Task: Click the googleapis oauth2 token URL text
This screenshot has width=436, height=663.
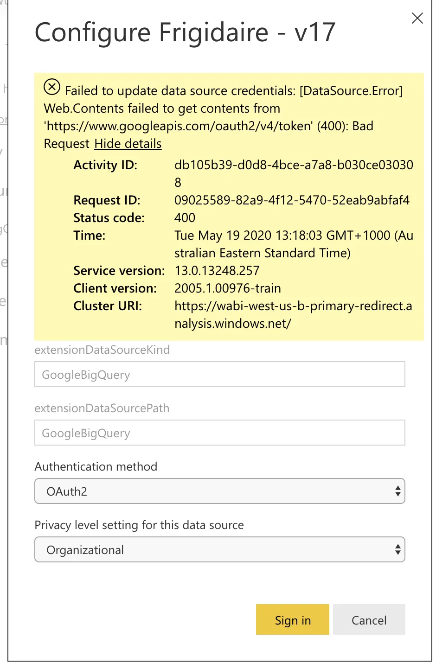Action: tap(180, 126)
